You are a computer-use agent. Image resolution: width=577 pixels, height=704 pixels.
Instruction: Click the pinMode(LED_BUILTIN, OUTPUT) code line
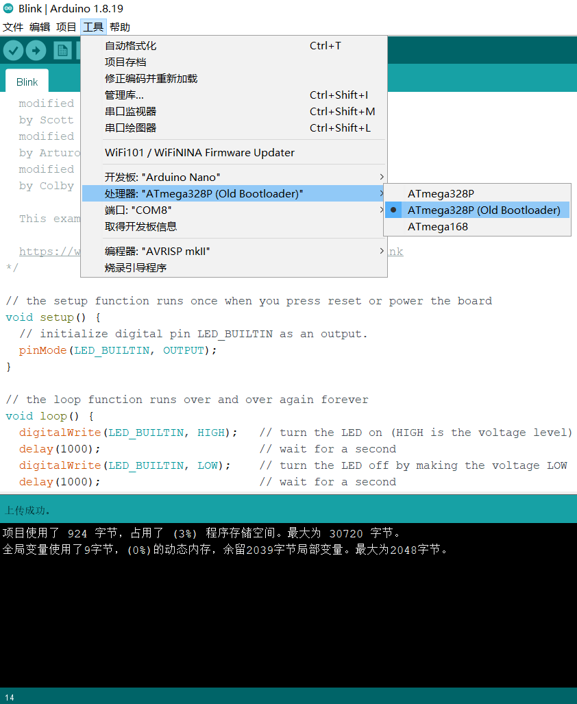click(x=118, y=350)
